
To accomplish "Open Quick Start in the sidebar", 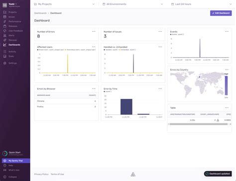I will [x=14, y=153].
